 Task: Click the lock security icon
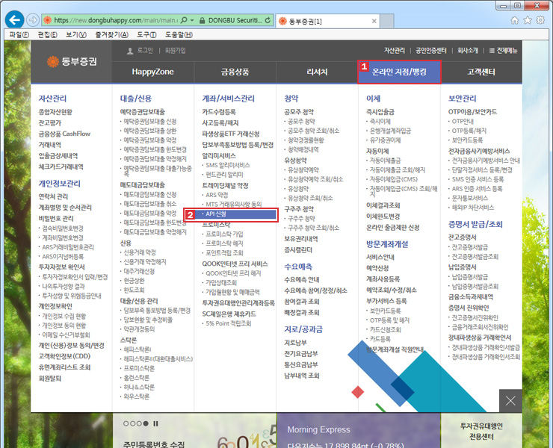pyautogui.click(x=202, y=20)
